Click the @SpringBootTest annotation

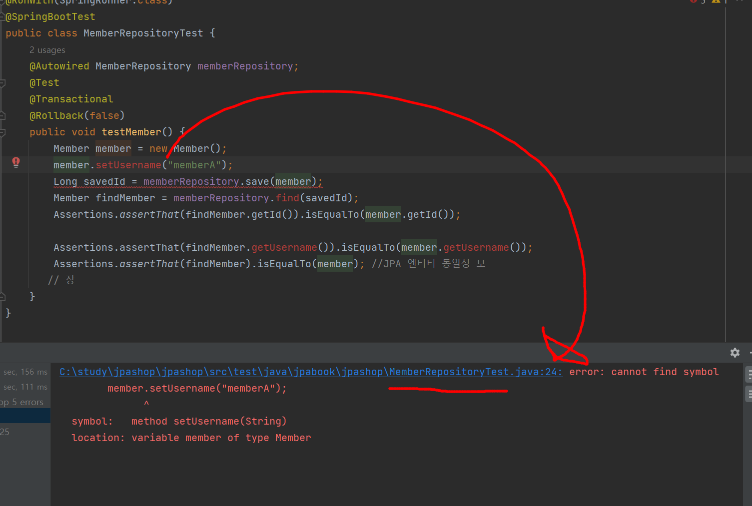pos(50,17)
